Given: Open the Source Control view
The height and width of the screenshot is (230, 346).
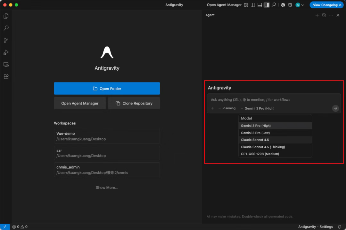Looking at the screenshot, I should [x=6, y=40].
